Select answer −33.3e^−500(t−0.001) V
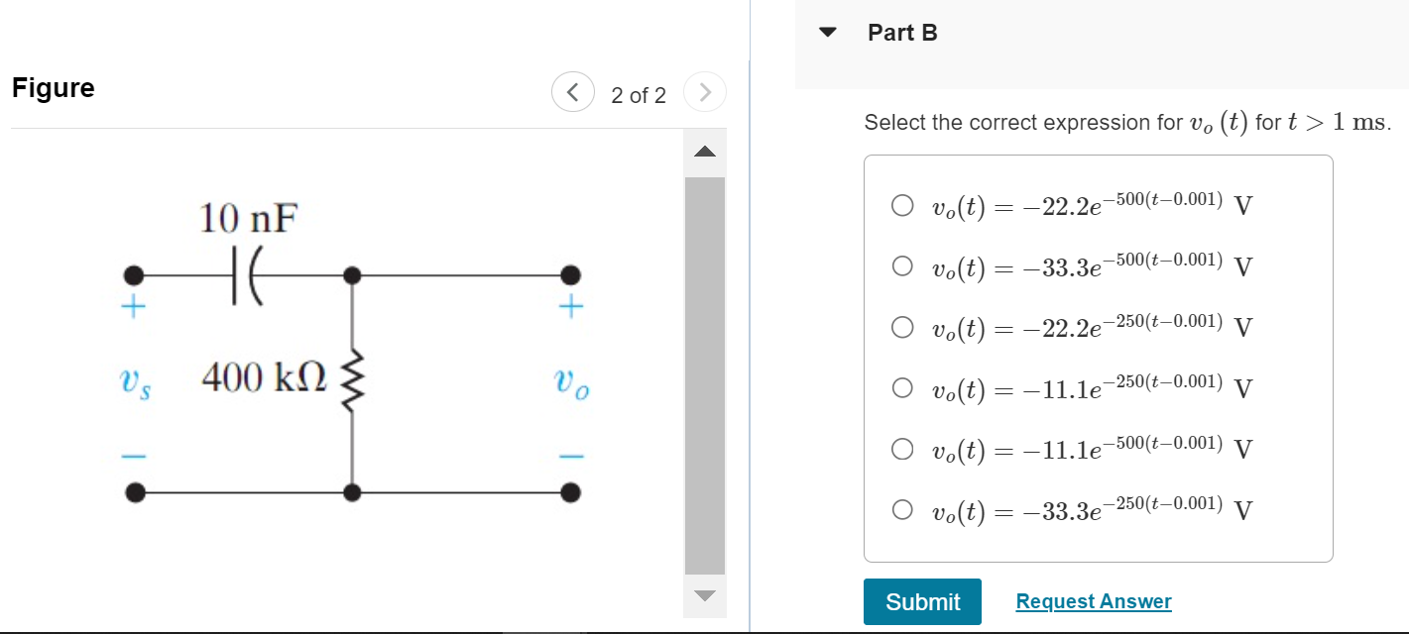 click(x=903, y=265)
